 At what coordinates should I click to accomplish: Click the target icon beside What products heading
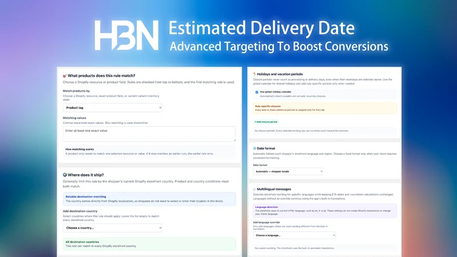tap(65, 76)
